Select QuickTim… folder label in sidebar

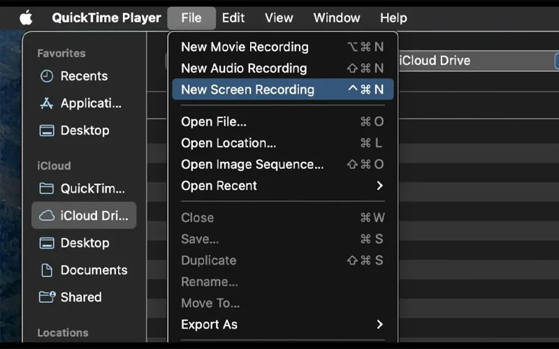click(93, 188)
